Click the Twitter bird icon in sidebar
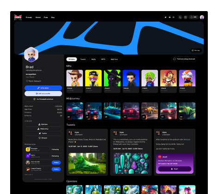Image resolution: width=218 pixels, height=194 pixels. click(x=40, y=133)
